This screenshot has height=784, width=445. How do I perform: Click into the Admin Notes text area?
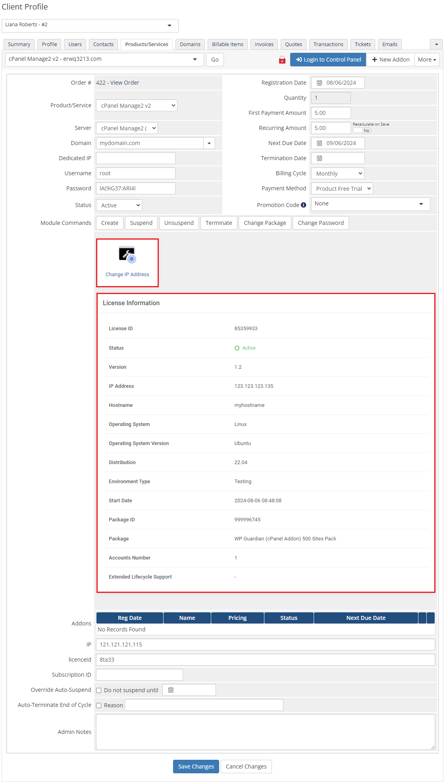click(x=265, y=732)
